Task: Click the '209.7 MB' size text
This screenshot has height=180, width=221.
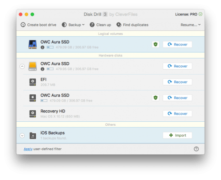Action: [x=48, y=85]
